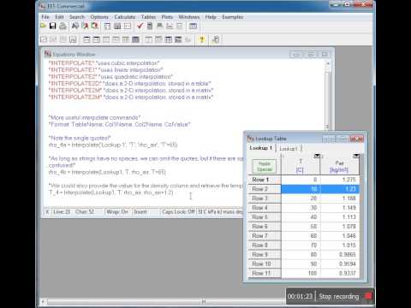Screen dimensions: 411x308
Task: Select the Row 3 header
Action: click(264, 198)
